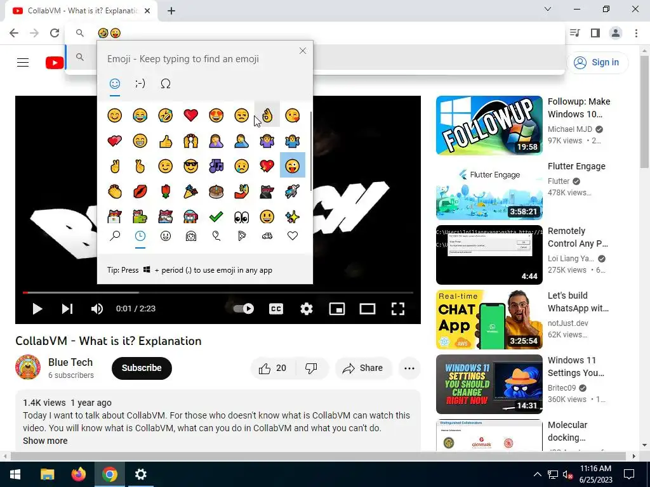Viewport: 650px width, 487px height.
Task: Switch to theater mode
Action: tap(368, 309)
